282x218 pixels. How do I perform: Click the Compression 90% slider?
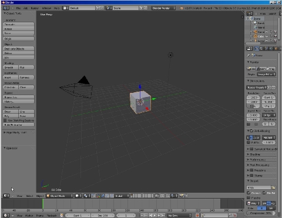point(261,213)
